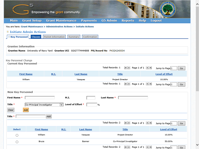Switch to the Packet Information tab
199x149 pixels.
(x=54, y=37)
